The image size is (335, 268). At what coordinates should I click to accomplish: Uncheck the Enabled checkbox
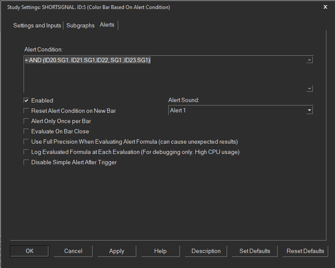click(26, 100)
